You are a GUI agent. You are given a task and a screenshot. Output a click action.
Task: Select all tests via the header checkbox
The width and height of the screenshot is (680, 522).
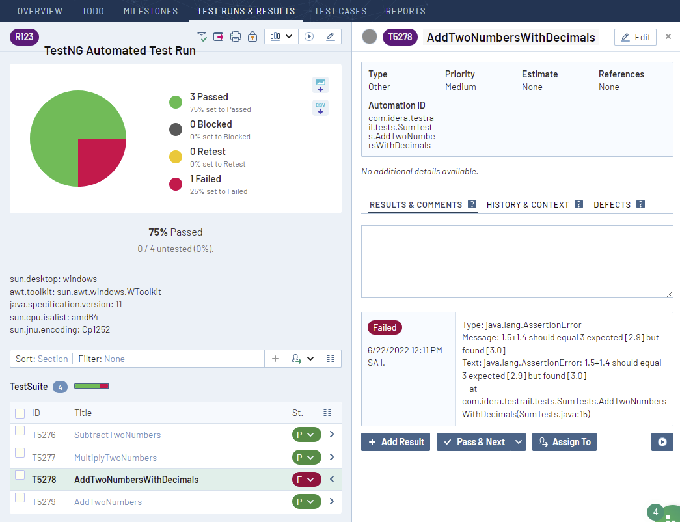[19, 413]
